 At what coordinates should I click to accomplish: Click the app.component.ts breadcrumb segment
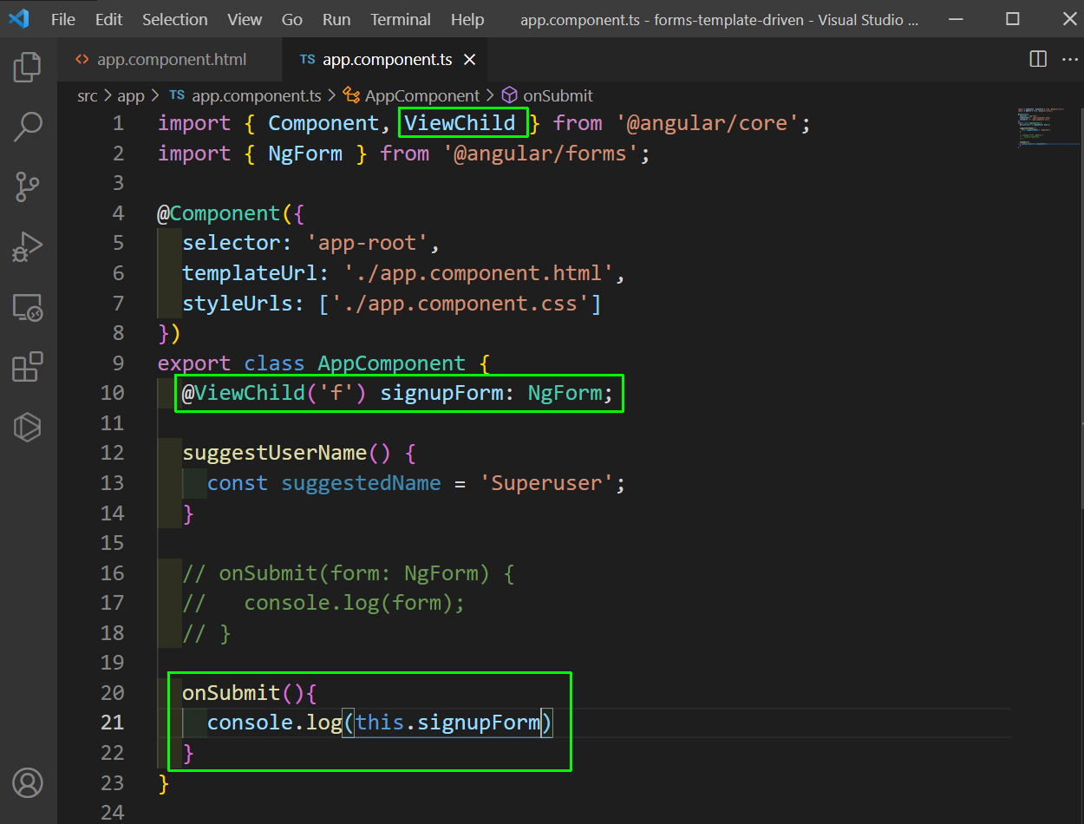[x=245, y=95]
